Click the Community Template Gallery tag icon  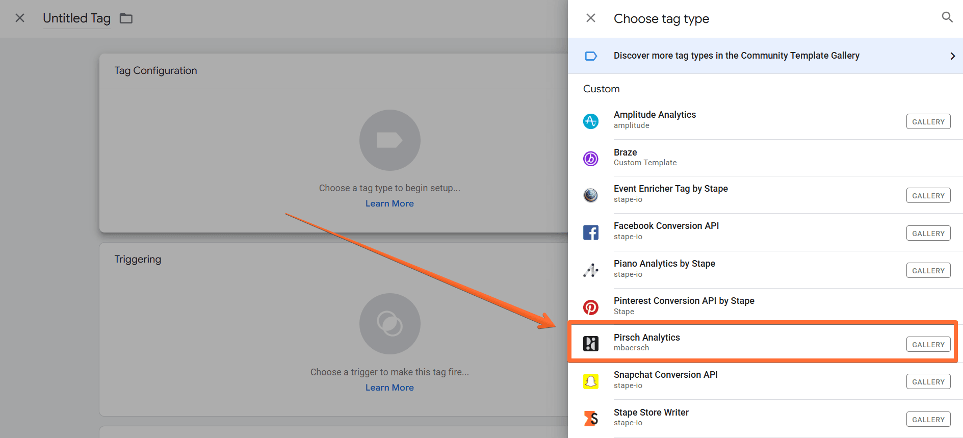591,56
